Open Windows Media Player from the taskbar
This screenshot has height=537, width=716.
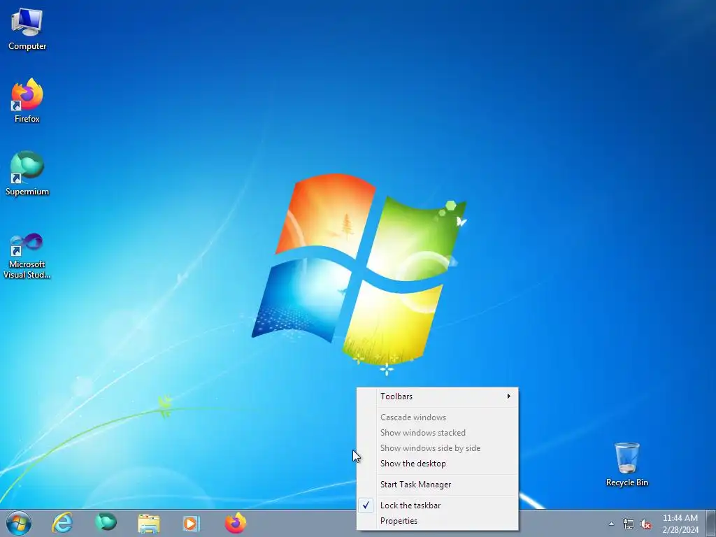coord(192,523)
